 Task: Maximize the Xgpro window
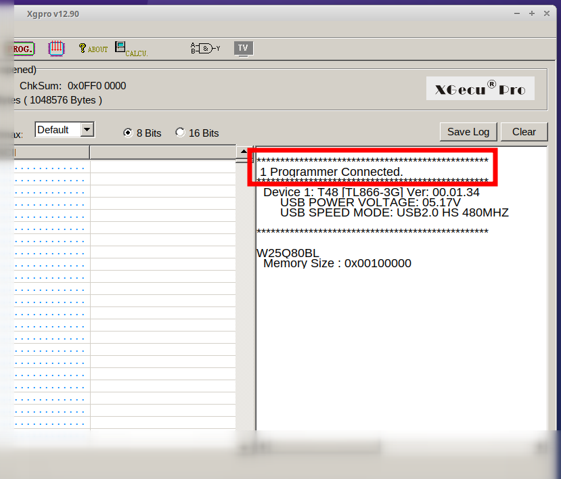(533, 14)
